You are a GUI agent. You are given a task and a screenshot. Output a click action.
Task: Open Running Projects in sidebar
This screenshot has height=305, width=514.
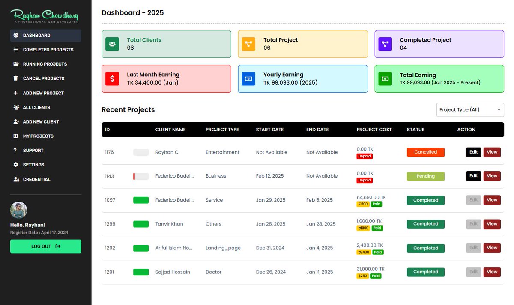pyautogui.click(x=46, y=64)
